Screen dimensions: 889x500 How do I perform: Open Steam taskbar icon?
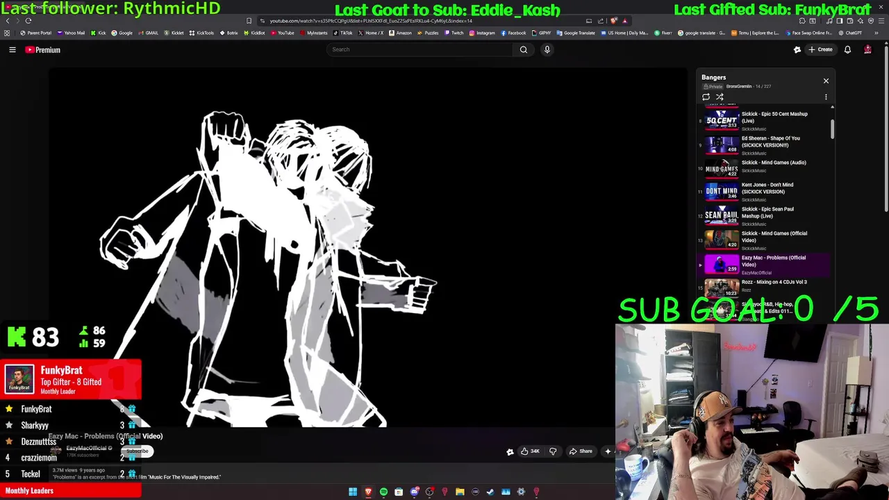tap(490, 492)
